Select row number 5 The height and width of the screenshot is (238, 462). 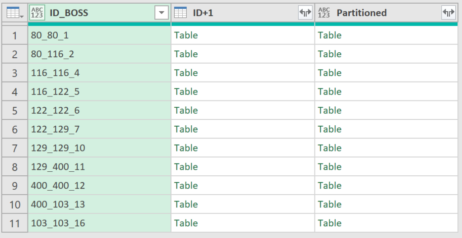coord(15,110)
